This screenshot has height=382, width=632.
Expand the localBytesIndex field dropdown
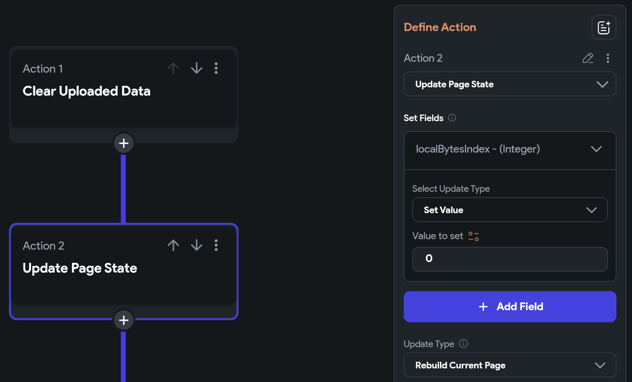[x=510, y=149]
